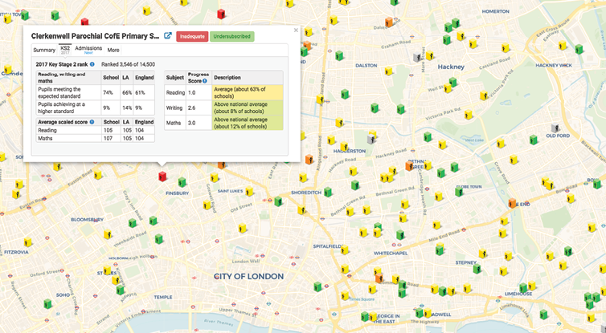Click the Inadequate rating badge
This screenshot has height=333, width=606.
click(192, 36)
